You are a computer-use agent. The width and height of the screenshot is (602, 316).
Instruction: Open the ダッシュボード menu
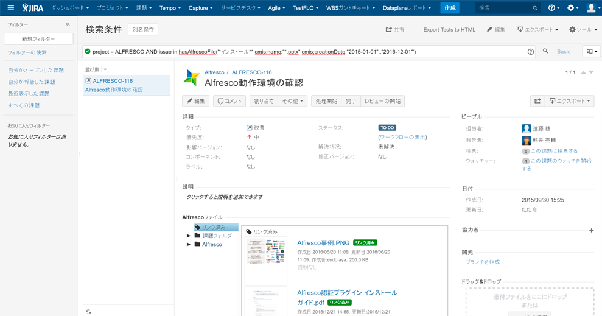click(x=70, y=8)
